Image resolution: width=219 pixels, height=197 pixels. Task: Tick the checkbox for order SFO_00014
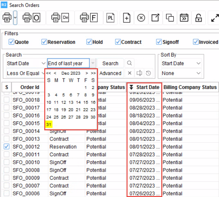point(7,131)
